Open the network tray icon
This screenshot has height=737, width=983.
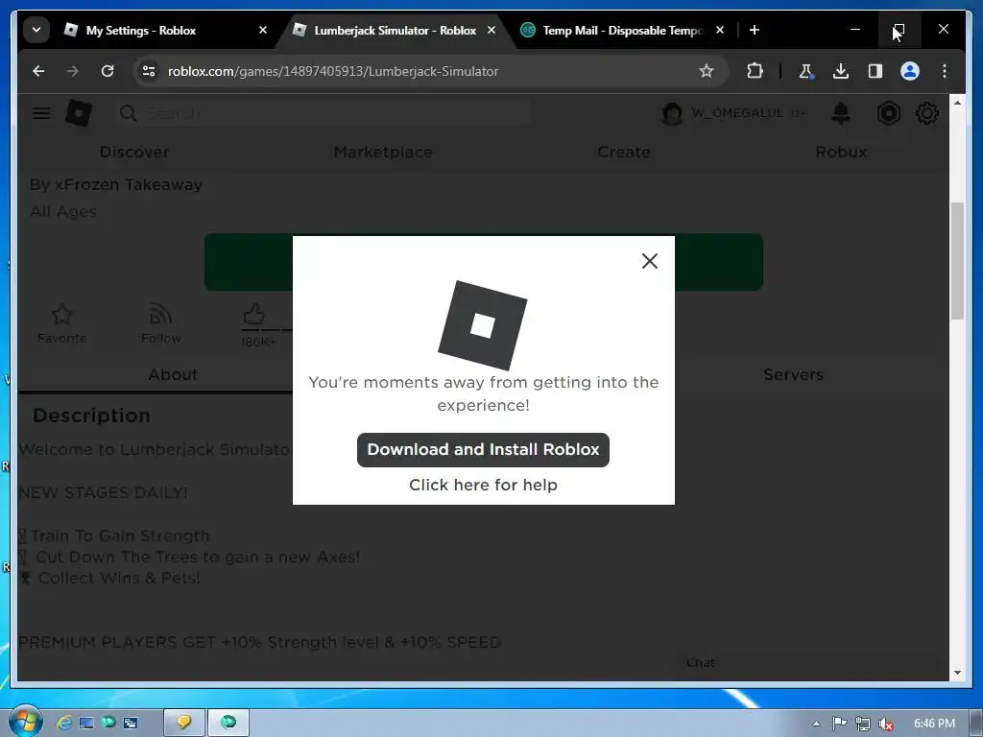[x=863, y=724]
